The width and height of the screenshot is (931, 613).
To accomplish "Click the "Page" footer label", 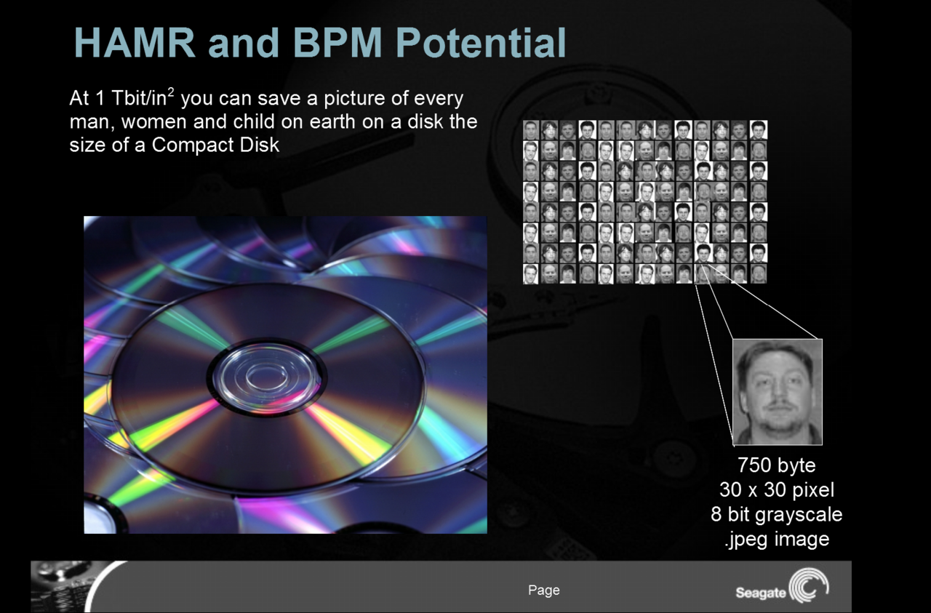I will [544, 590].
